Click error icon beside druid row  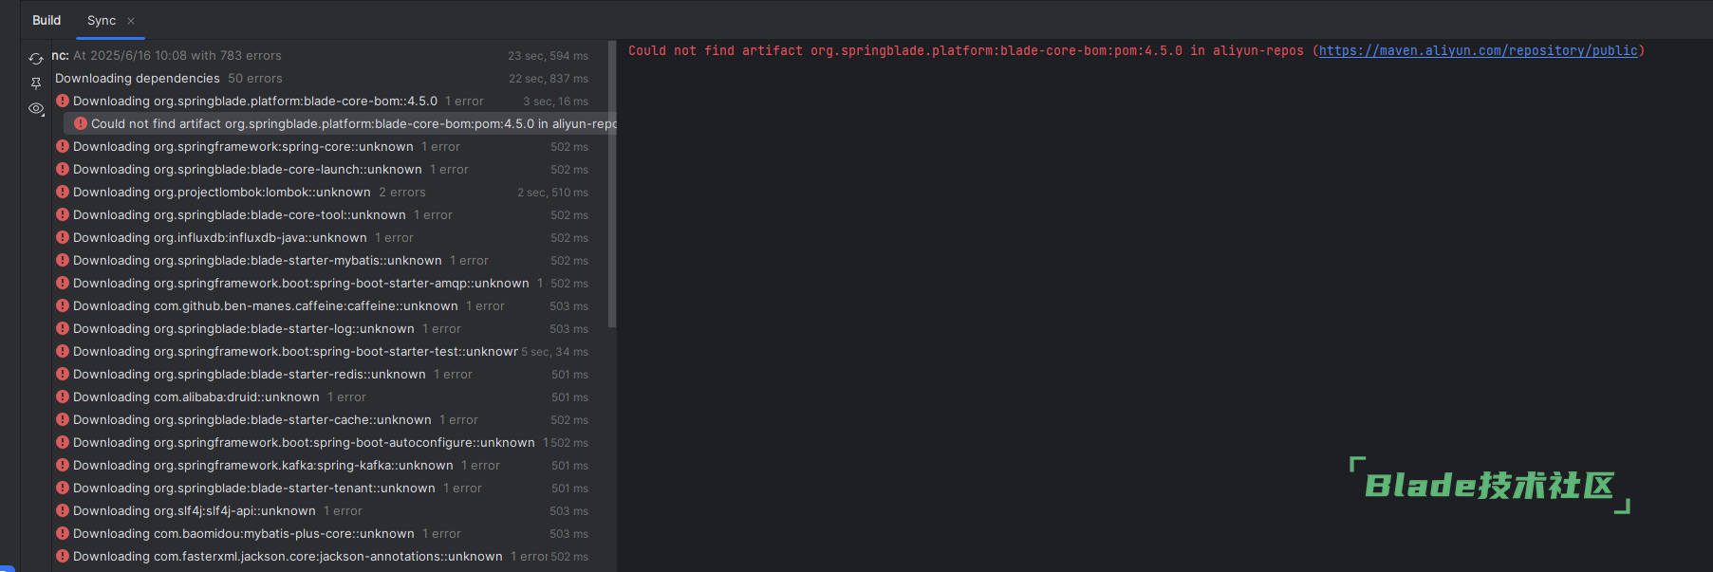63,397
